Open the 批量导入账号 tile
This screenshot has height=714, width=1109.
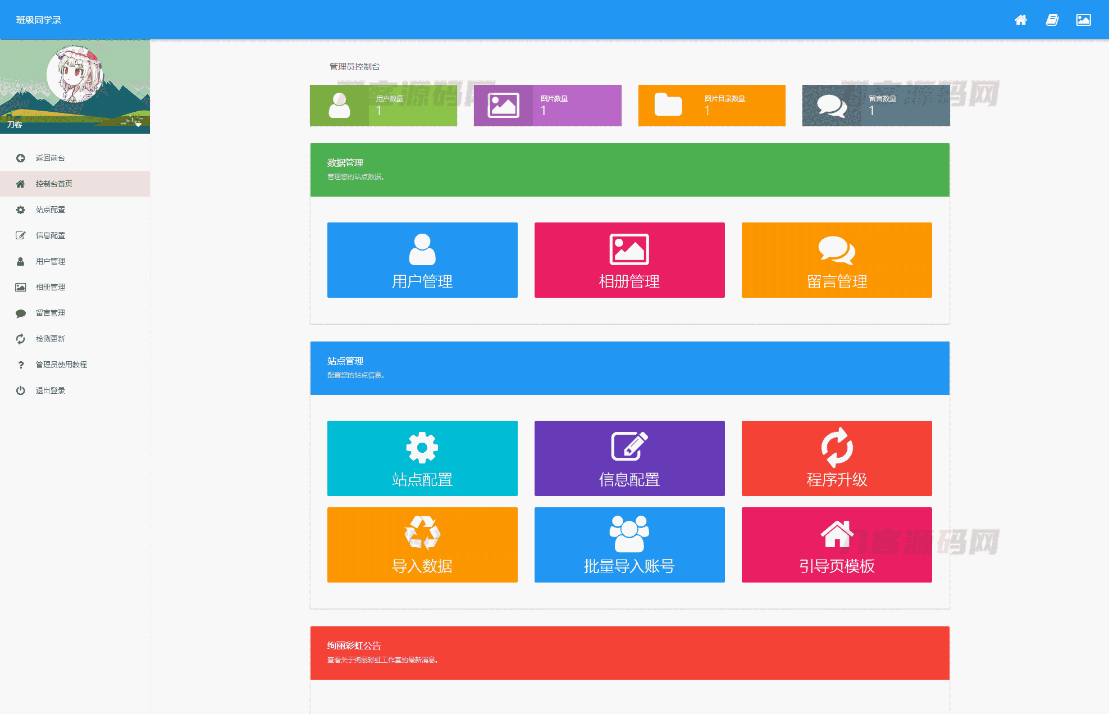point(629,545)
